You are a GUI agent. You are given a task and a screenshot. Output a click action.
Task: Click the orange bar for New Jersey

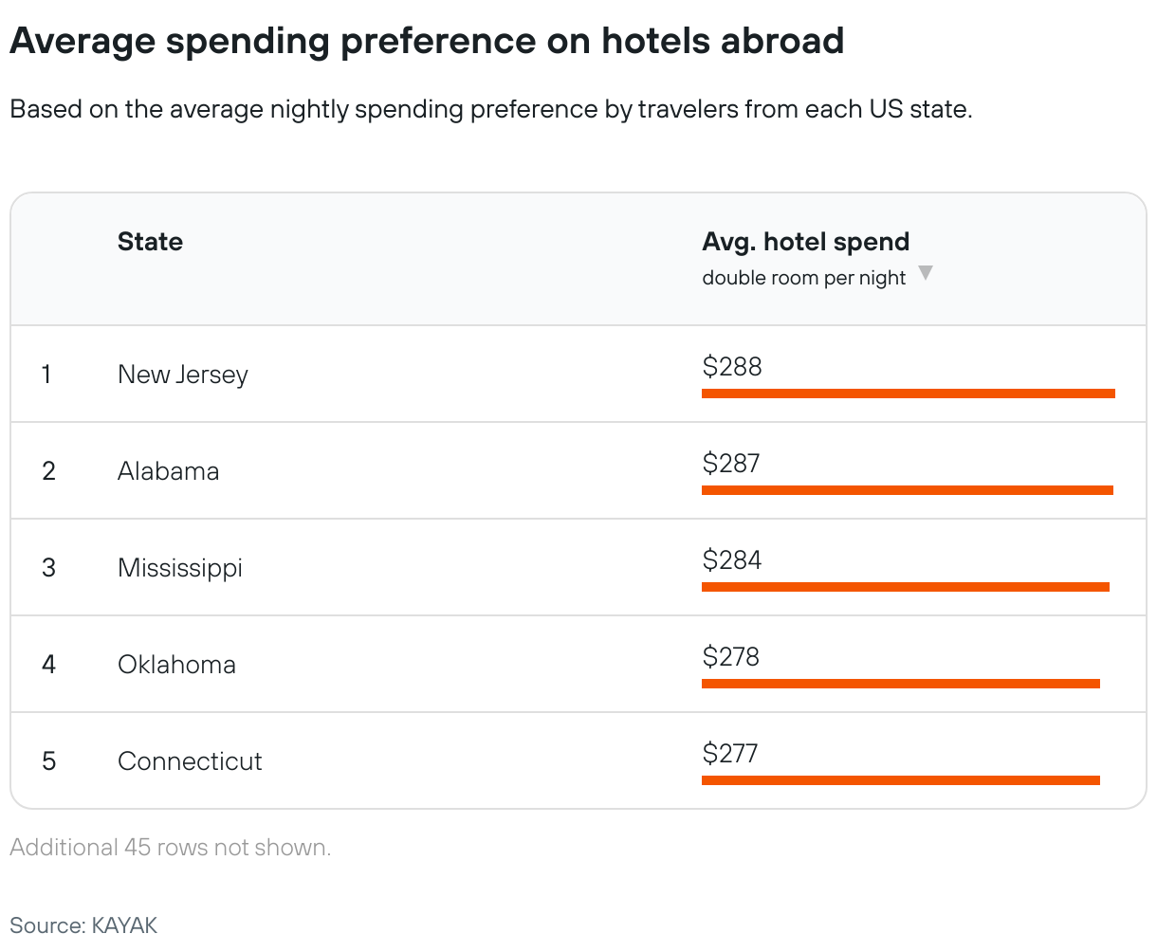[908, 394]
